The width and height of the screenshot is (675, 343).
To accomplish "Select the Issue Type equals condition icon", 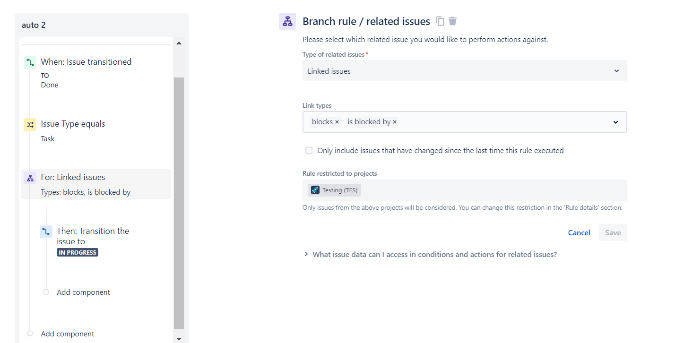I will coord(30,124).
